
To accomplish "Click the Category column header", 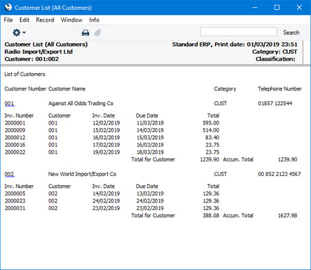I will [x=225, y=89].
